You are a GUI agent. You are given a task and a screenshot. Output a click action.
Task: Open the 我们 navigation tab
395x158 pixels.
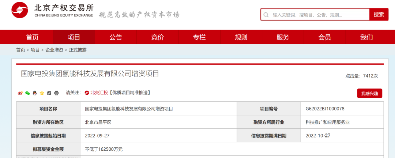366,37
